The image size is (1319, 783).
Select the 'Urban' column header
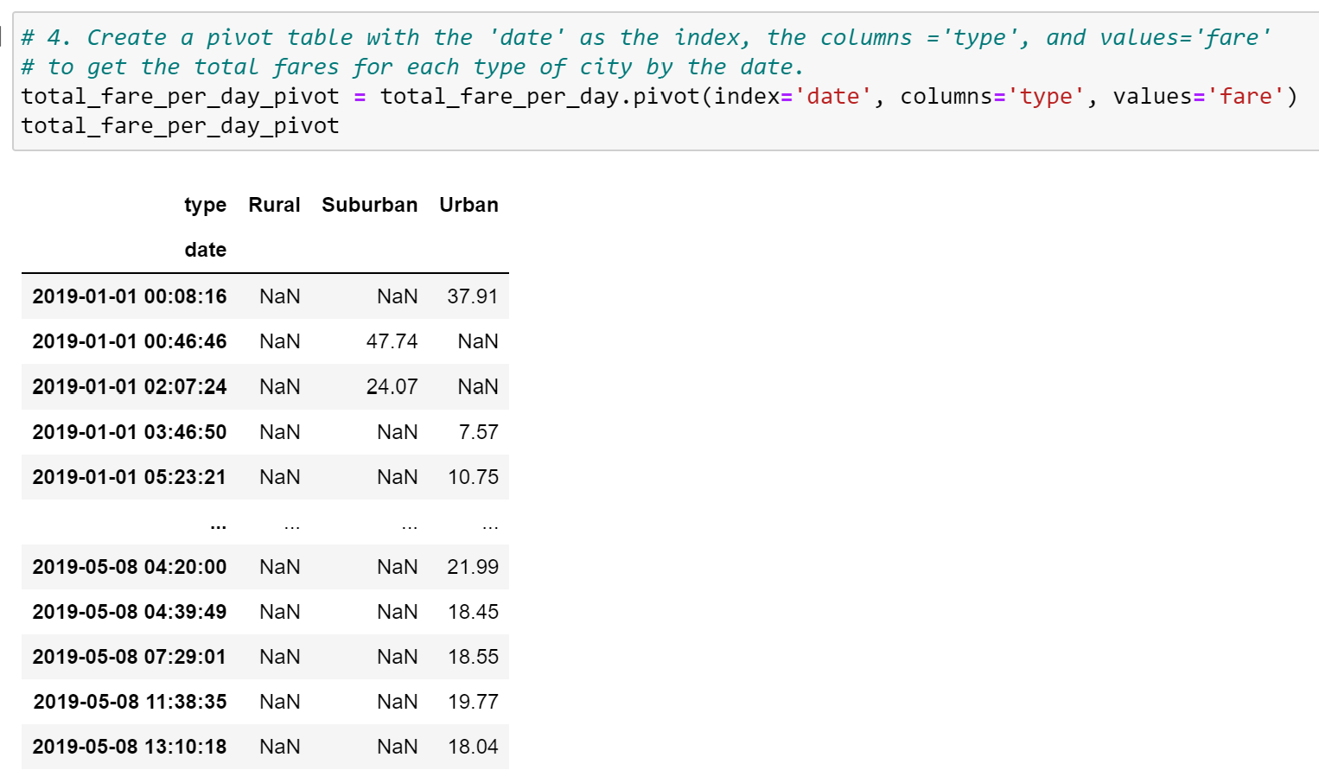pos(468,205)
